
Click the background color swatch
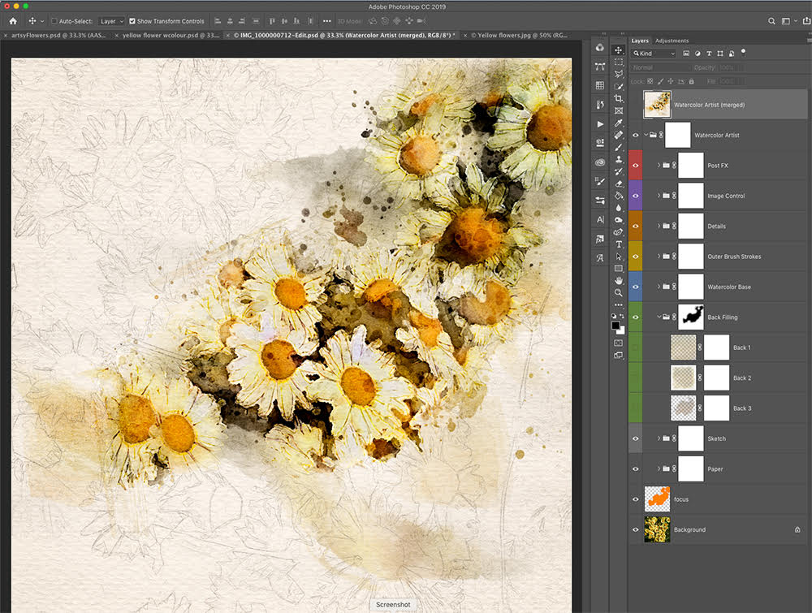coord(622,330)
